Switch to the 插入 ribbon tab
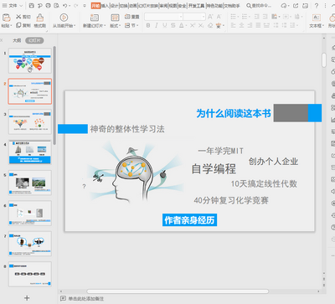 (x=105, y=6)
